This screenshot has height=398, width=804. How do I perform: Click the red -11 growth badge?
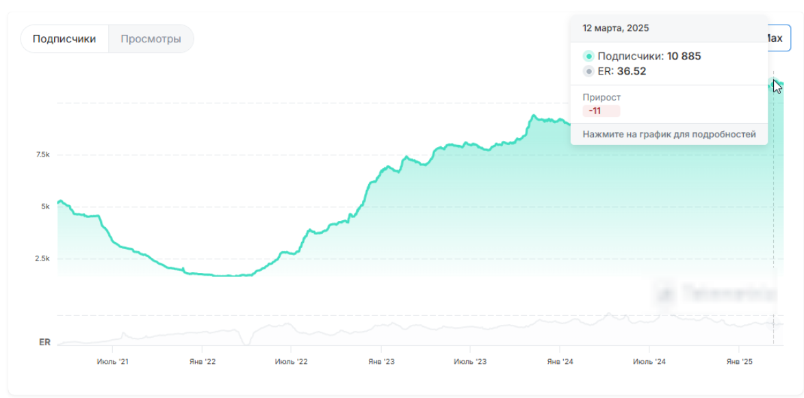click(x=601, y=111)
